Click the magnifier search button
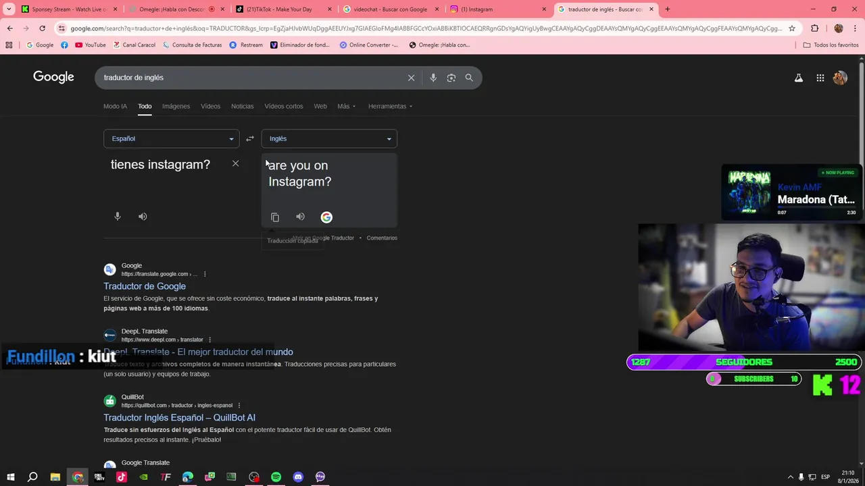865x486 pixels. point(469,78)
